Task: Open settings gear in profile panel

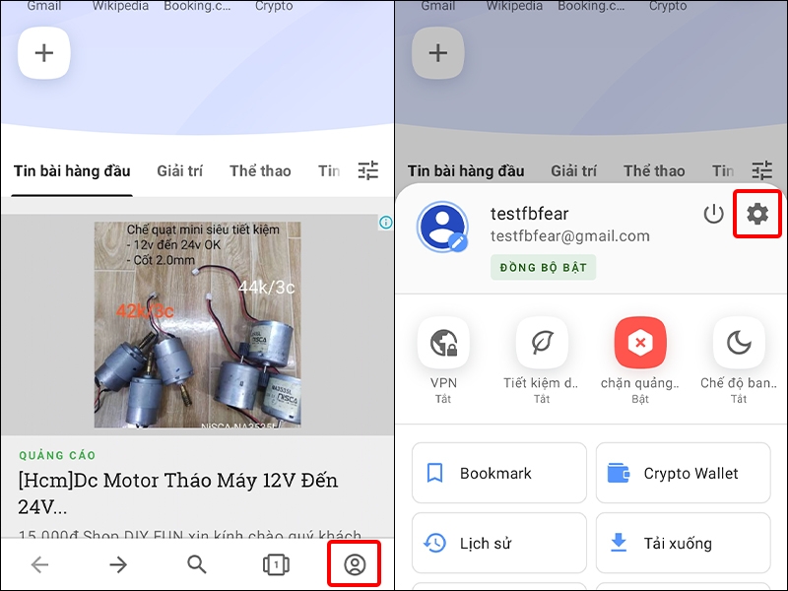Action: click(x=757, y=214)
